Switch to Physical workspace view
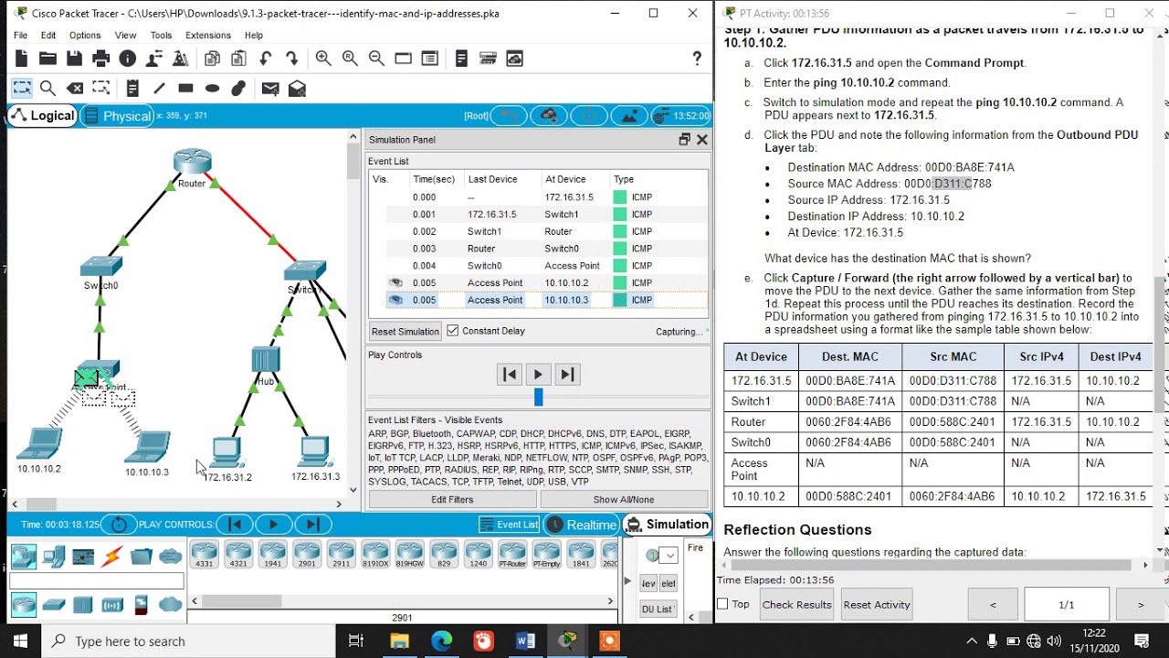Screen dimensions: 1169x658 point(116,116)
